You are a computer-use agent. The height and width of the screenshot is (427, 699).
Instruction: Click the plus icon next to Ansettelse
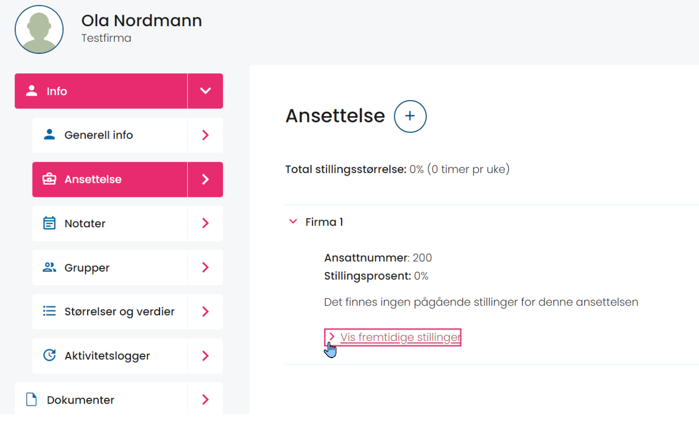point(410,116)
